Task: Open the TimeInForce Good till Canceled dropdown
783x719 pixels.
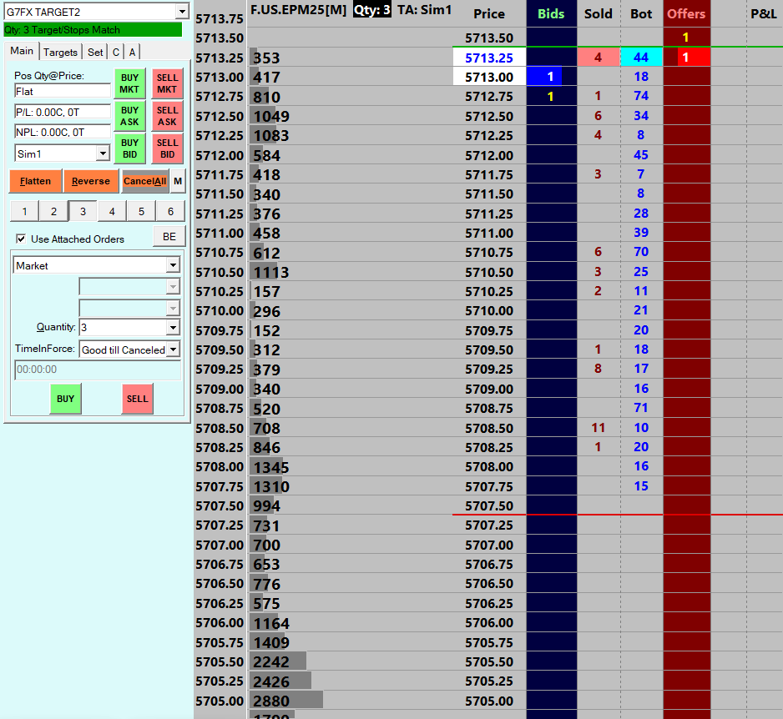Action: point(173,349)
